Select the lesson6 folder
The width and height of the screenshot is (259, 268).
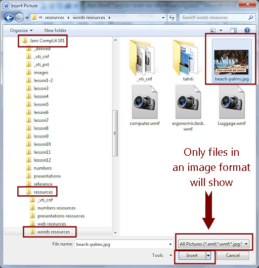pyautogui.click(x=37, y=112)
